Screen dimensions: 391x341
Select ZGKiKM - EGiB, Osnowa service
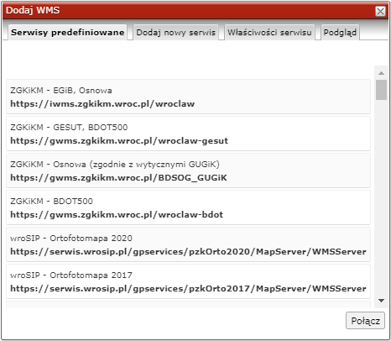pos(188,97)
